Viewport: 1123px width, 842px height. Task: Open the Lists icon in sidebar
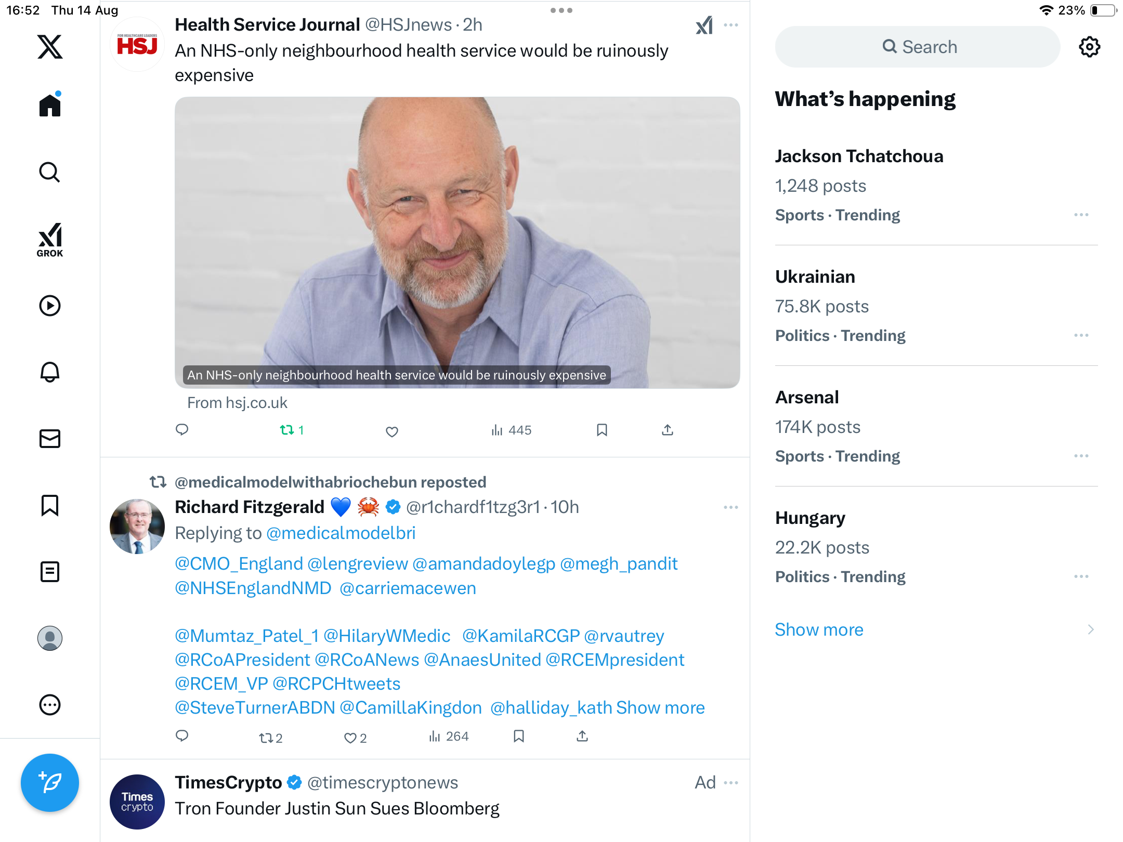pyautogui.click(x=50, y=572)
